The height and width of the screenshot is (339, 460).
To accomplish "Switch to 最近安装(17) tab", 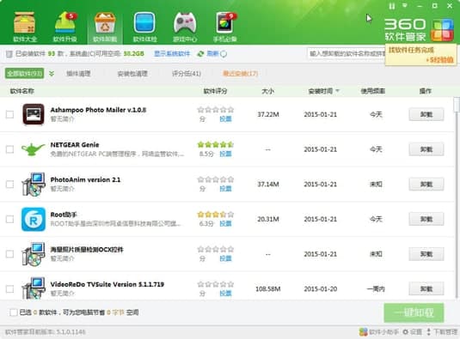I will (240, 74).
